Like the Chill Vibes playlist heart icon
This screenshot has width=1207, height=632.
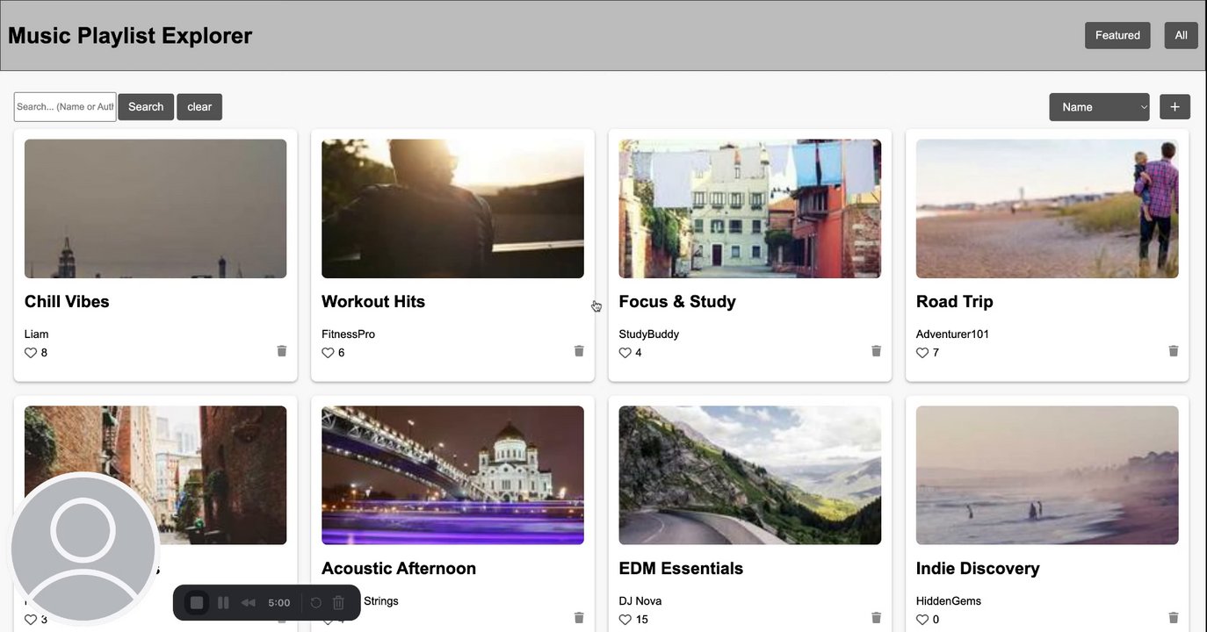pos(31,353)
